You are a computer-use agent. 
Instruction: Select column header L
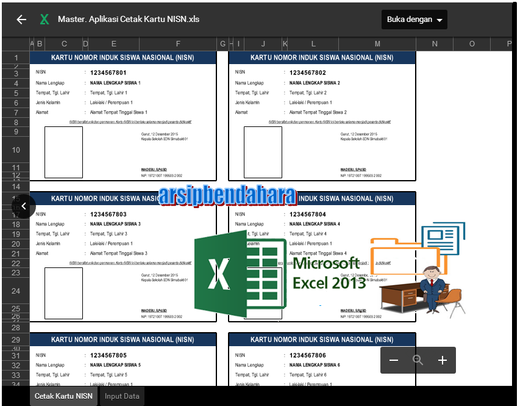pyautogui.click(x=313, y=44)
